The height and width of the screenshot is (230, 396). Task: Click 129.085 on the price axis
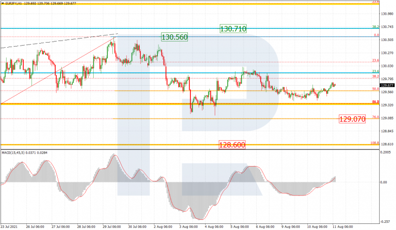pos(387,118)
